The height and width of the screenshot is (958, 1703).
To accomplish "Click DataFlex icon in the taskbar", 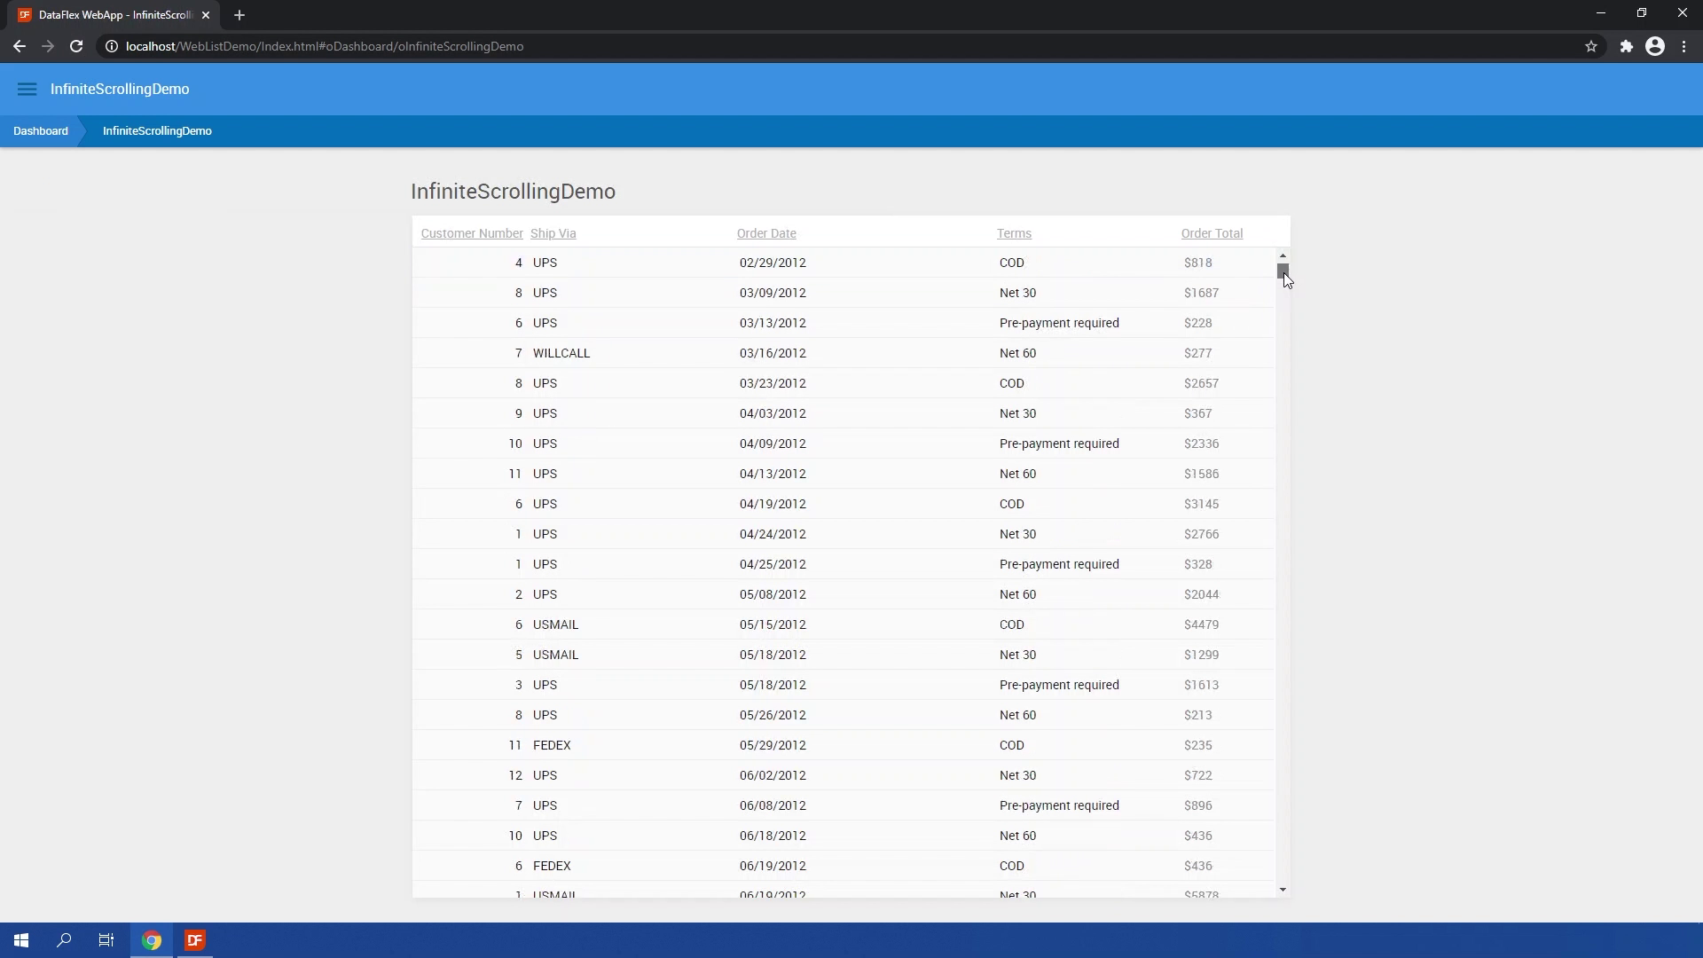I will click(x=195, y=940).
